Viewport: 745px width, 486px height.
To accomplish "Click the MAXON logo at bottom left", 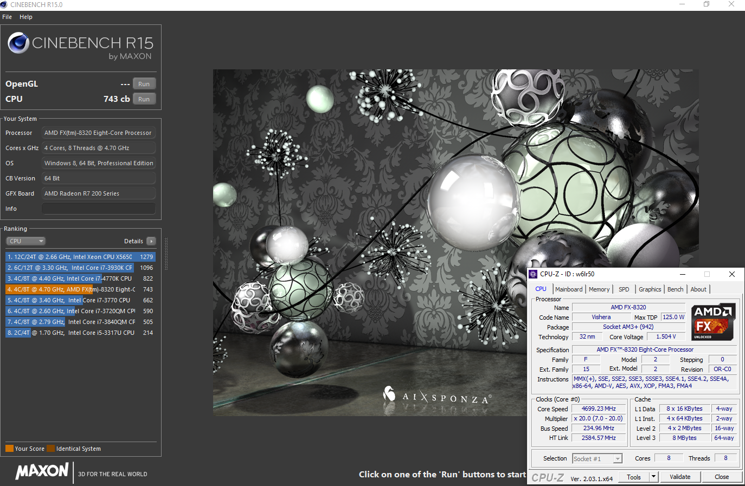I will click(42, 471).
